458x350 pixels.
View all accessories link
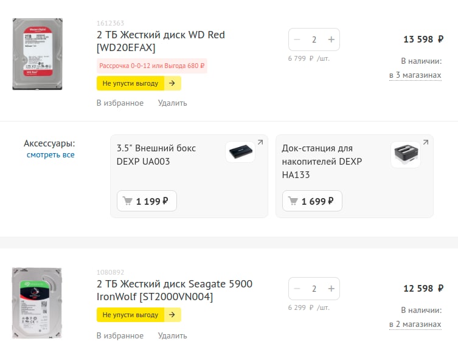tap(50, 155)
